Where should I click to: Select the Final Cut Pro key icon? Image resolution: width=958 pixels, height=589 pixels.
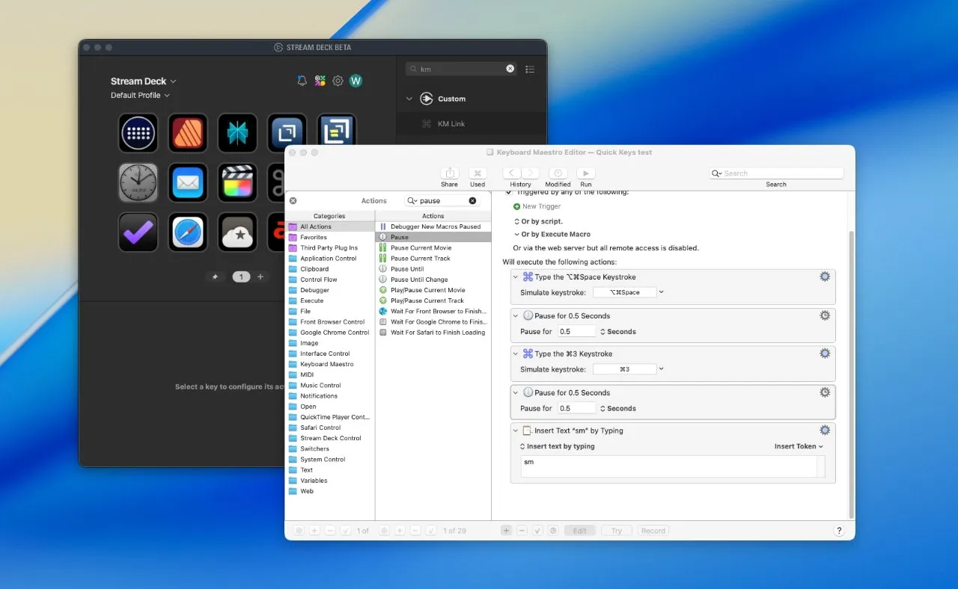click(x=237, y=183)
